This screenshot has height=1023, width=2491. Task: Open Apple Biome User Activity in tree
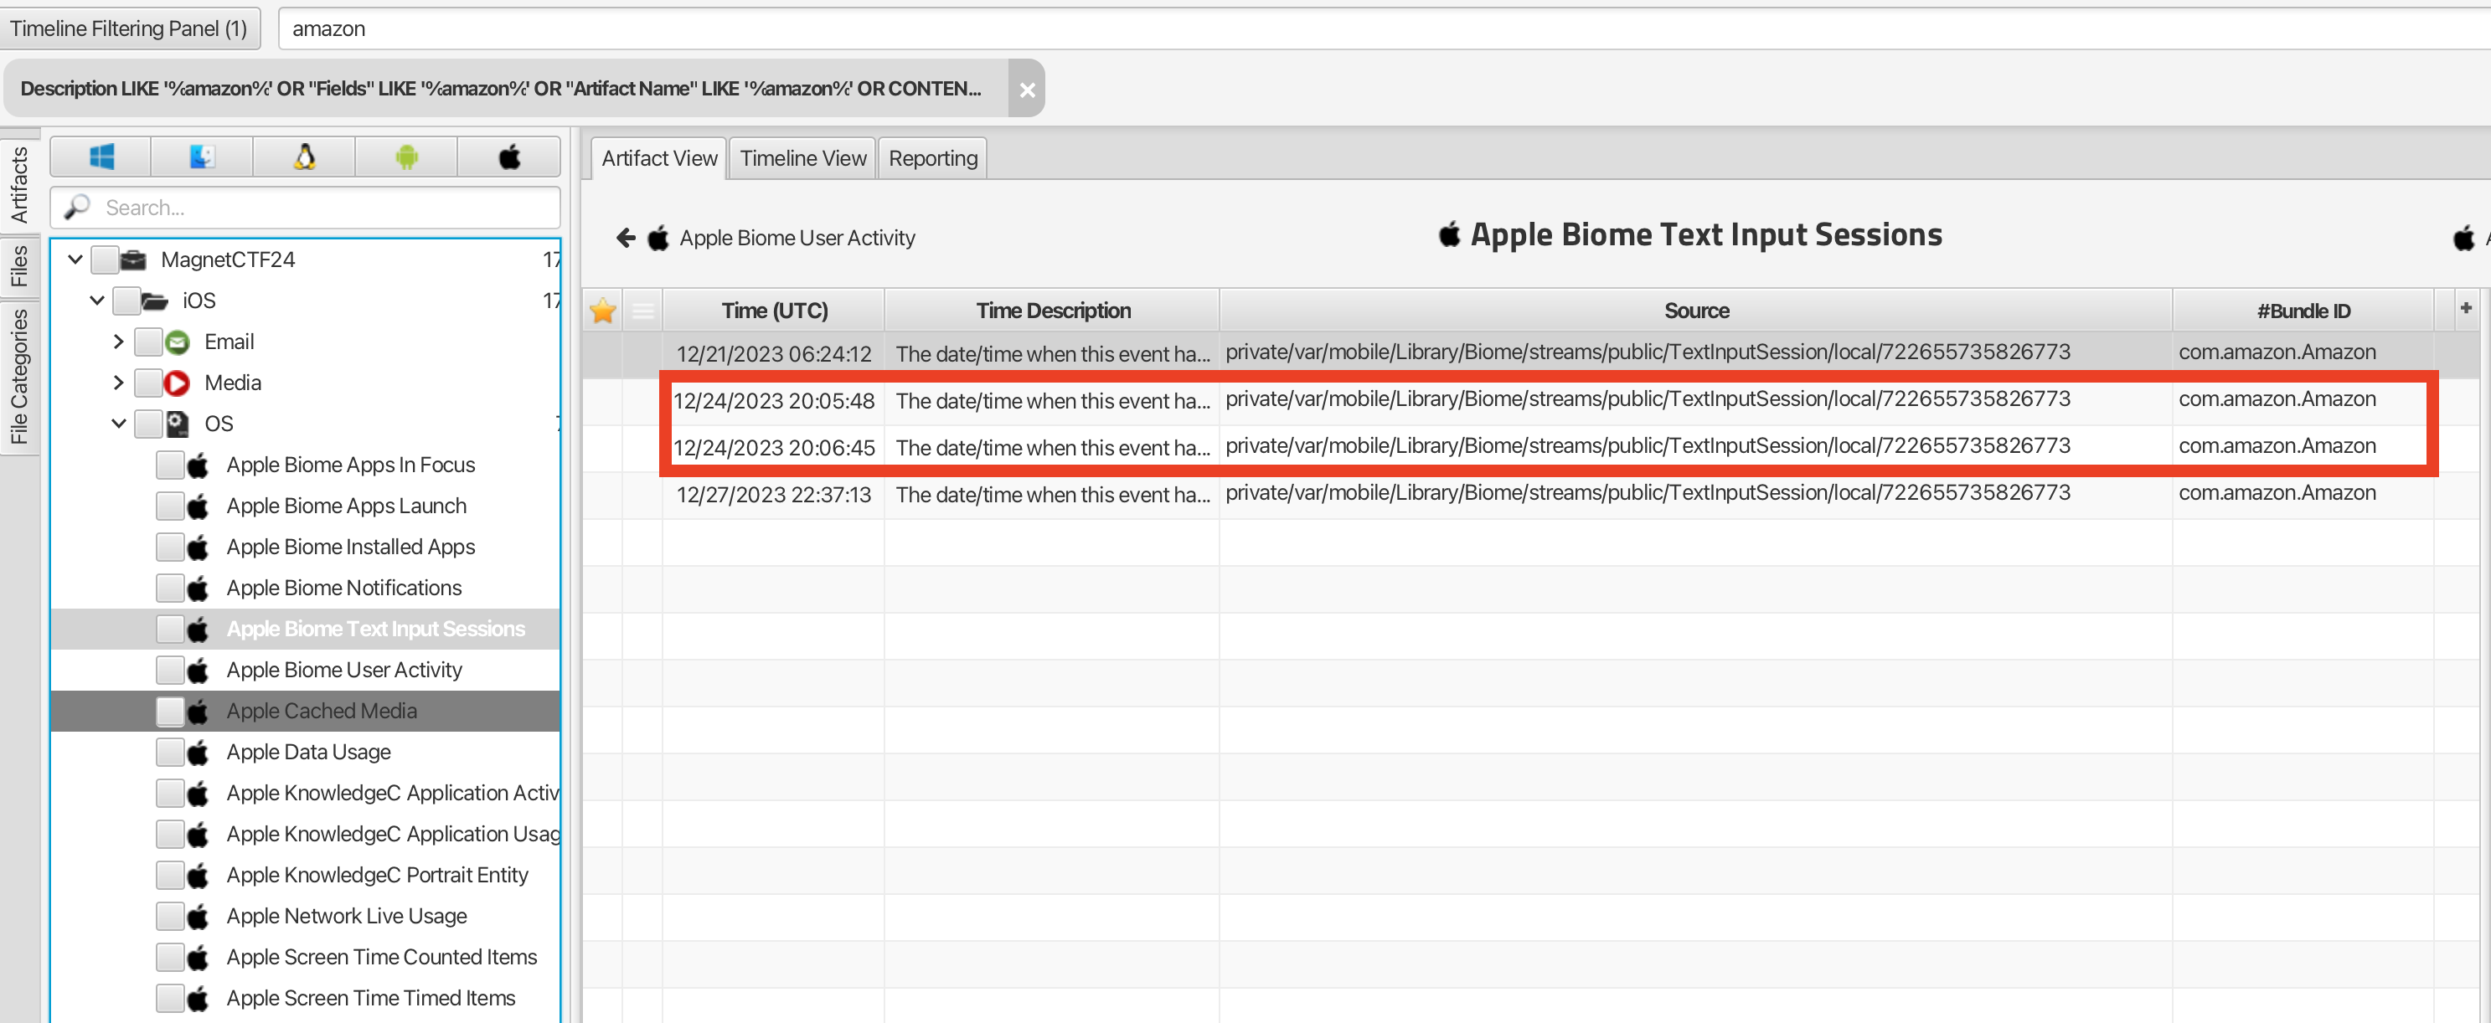point(344,670)
